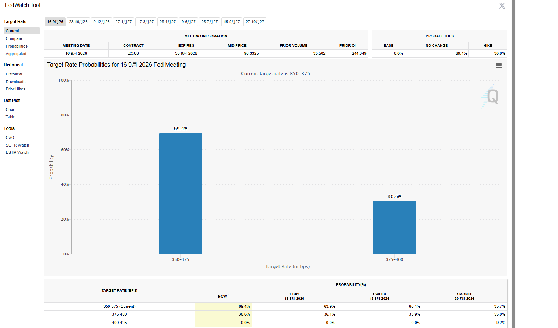Open ESTR Watch tool
This screenshot has height=328, width=558.
[17, 152]
